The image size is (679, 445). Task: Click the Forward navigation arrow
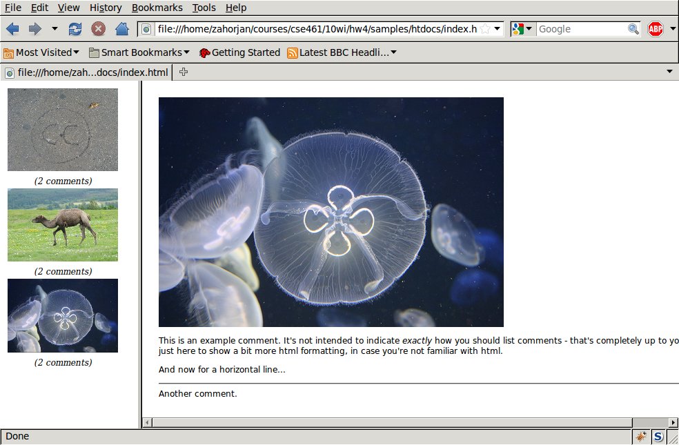pyautogui.click(x=35, y=29)
